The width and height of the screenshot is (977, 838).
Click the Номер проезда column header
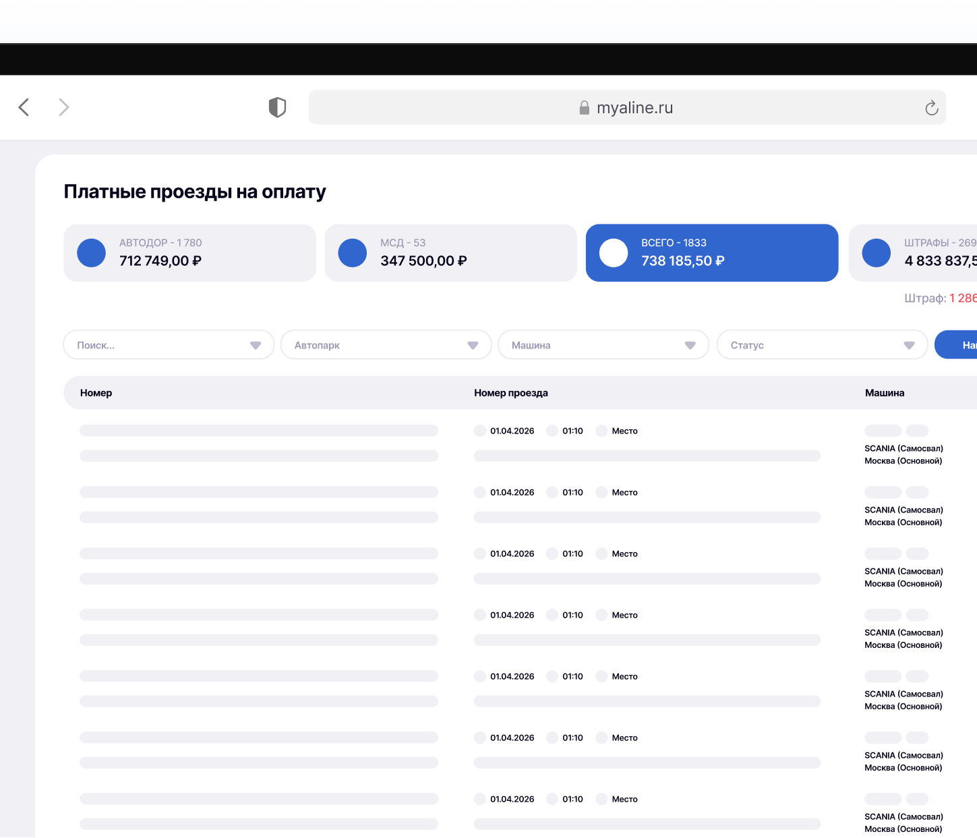click(511, 392)
